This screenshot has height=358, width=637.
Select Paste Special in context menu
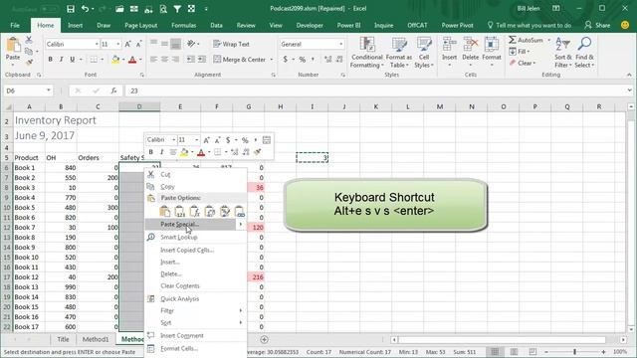(x=190, y=224)
